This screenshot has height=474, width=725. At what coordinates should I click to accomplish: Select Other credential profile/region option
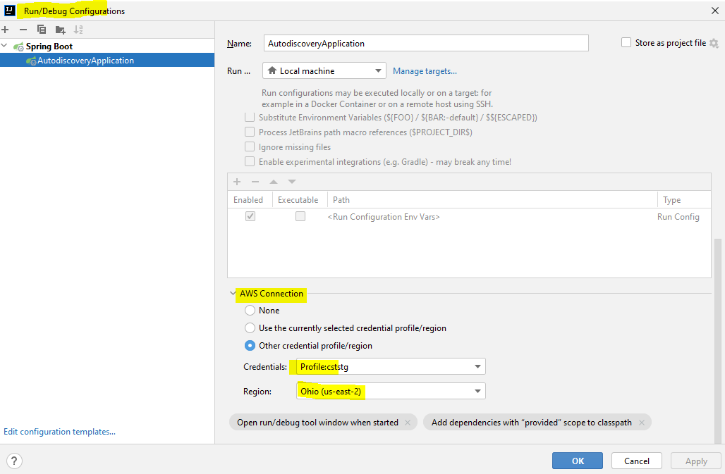250,345
